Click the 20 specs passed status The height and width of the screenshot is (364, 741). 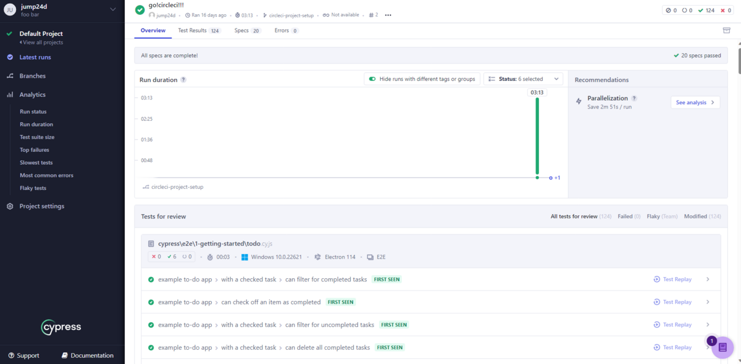(697, 56)
